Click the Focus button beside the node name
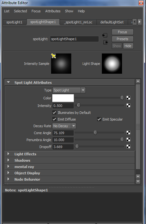 click(x=122, y=32)
